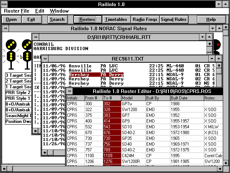Select the Searchlight signal list entry

[18, 116]
